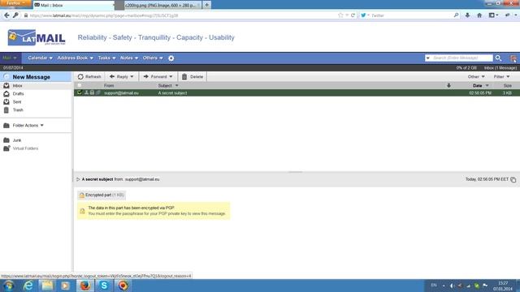Sort messages by From column
This screenshot has width=520, height=292.
click(x=109, y=85)
